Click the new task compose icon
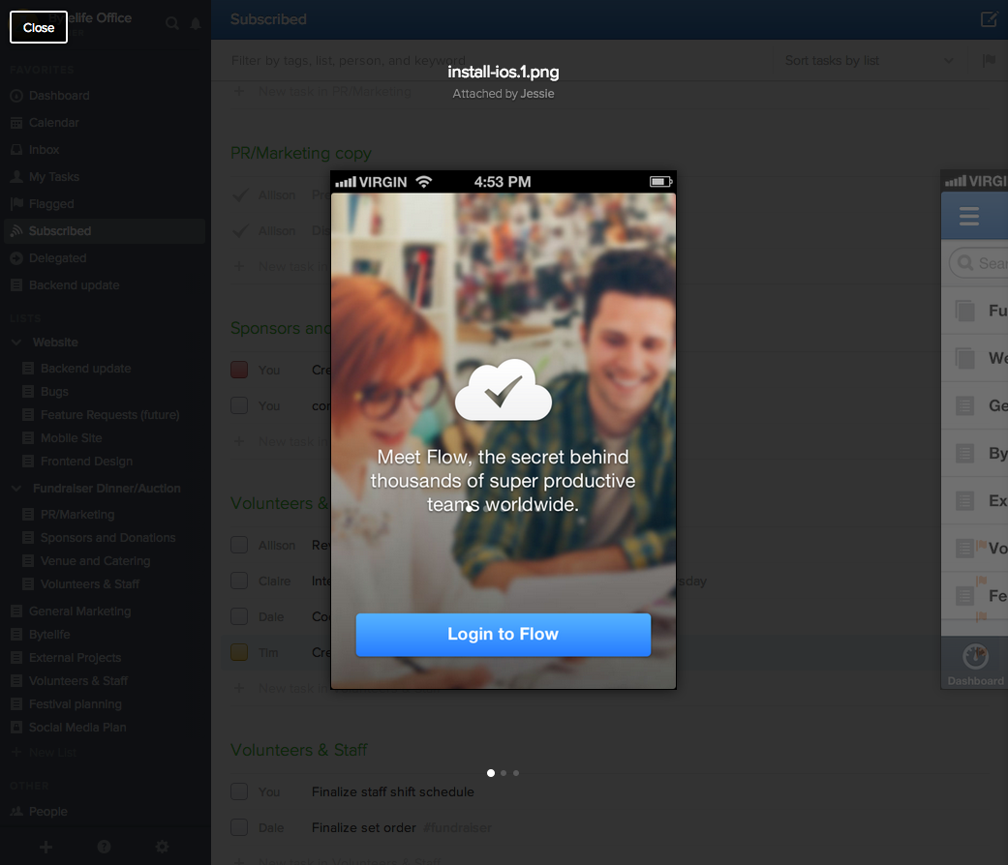Viewport: 1008px width, 865px height. [989, 19]
